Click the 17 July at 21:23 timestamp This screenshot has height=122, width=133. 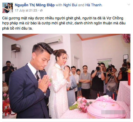coord(26,10)
